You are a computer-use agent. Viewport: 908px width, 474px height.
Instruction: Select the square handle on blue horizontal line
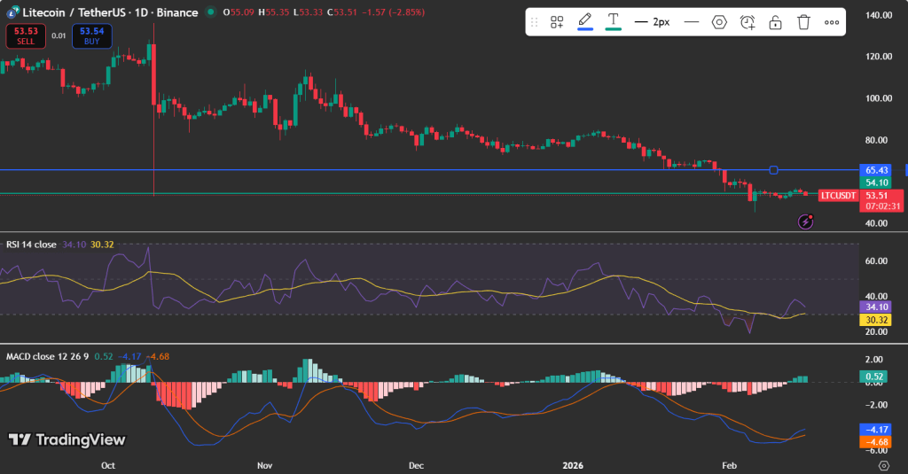[x=773, y=170]
